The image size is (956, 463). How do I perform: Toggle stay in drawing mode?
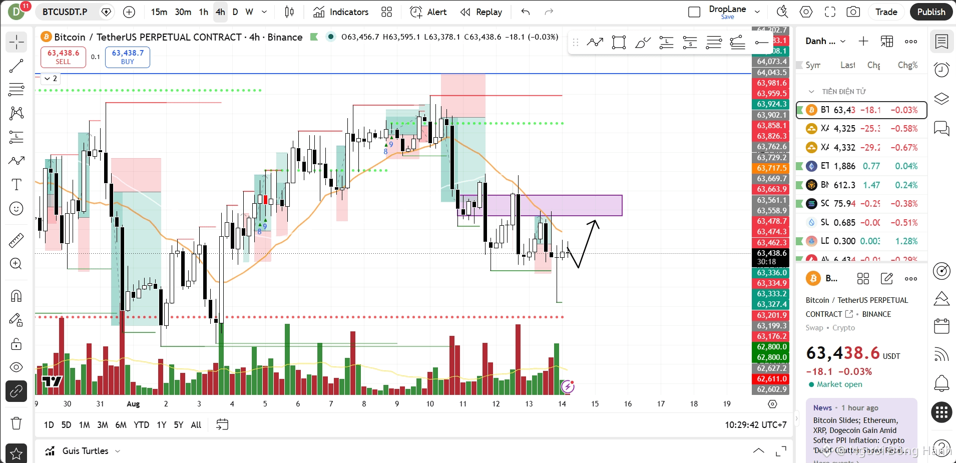(x=16, y=320)
